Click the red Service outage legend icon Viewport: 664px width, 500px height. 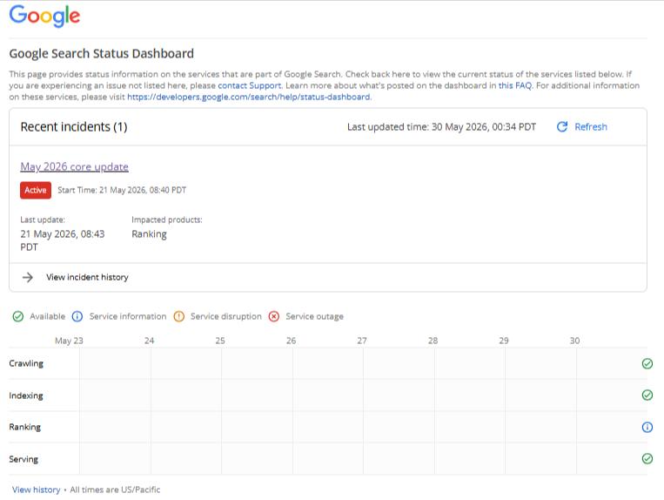tap(274, 316)
